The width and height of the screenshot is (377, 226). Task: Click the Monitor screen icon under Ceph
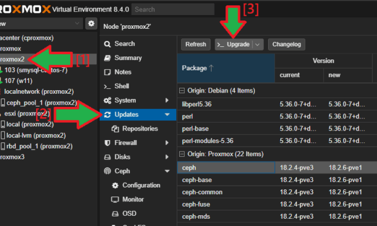115,200
